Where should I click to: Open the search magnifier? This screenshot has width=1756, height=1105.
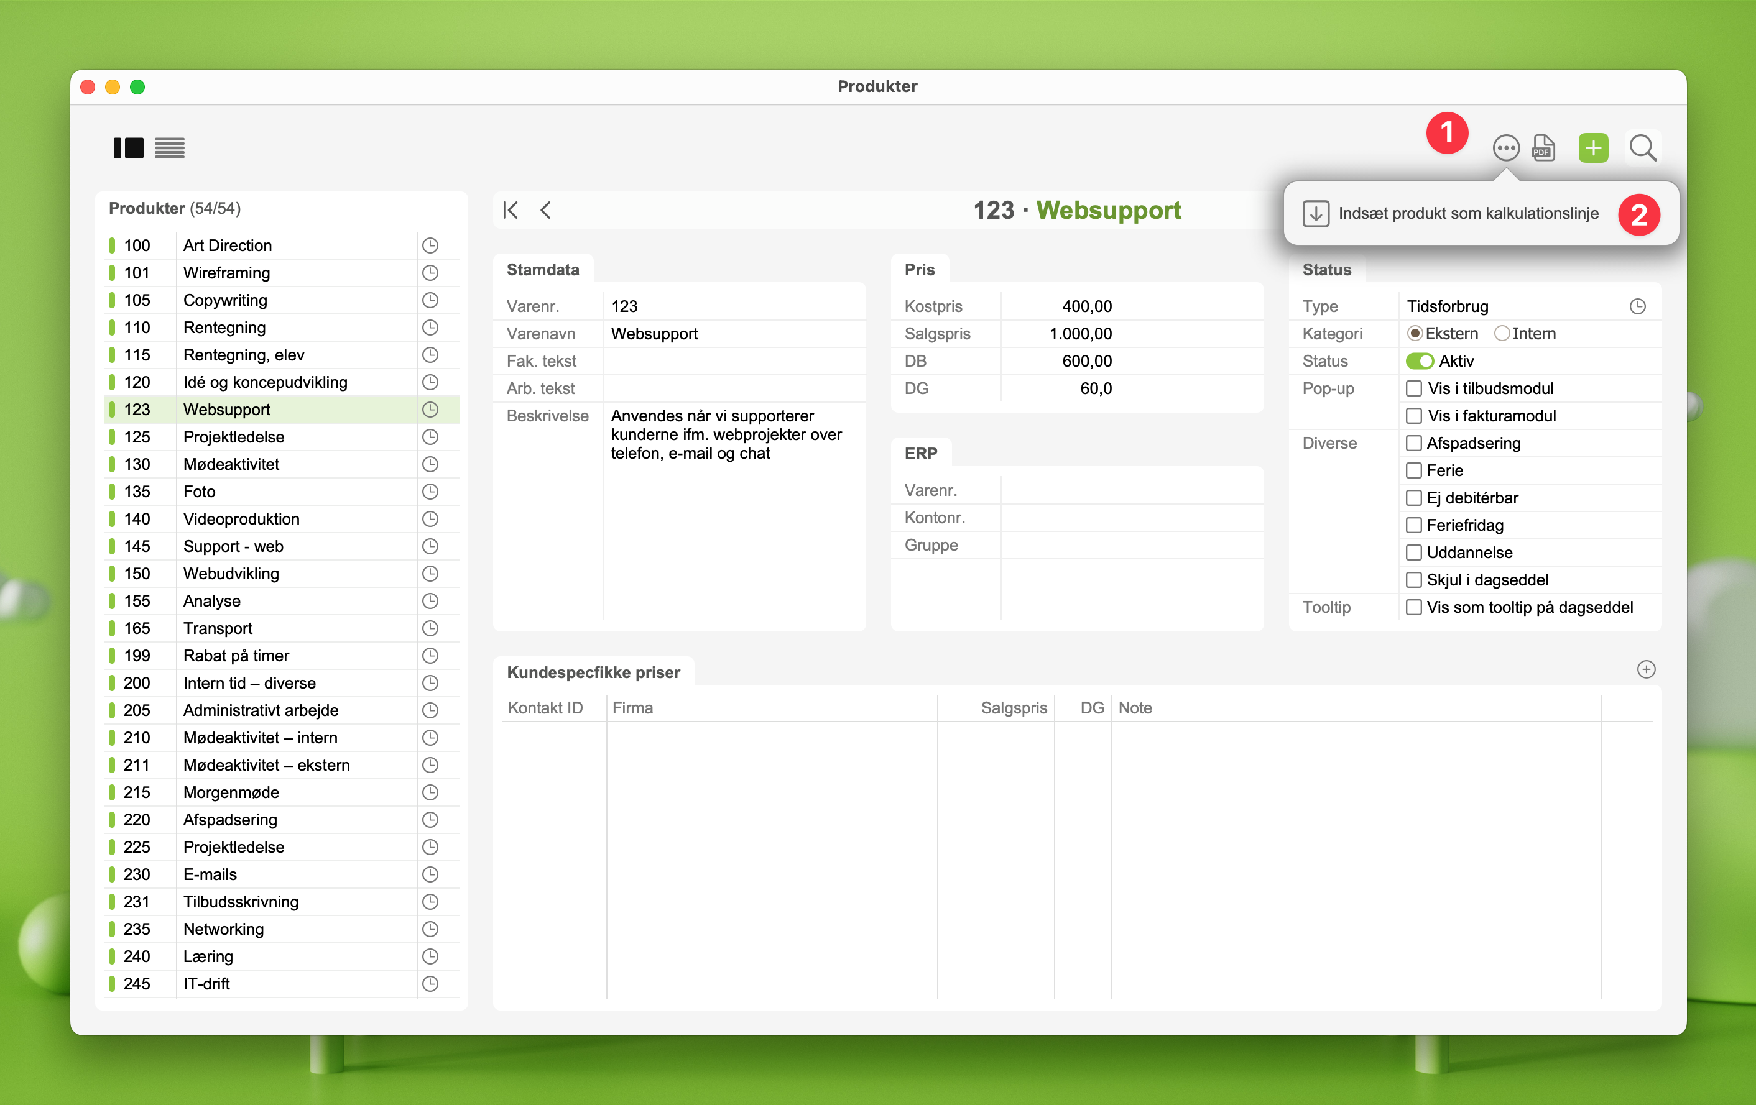coord(1642,148)
